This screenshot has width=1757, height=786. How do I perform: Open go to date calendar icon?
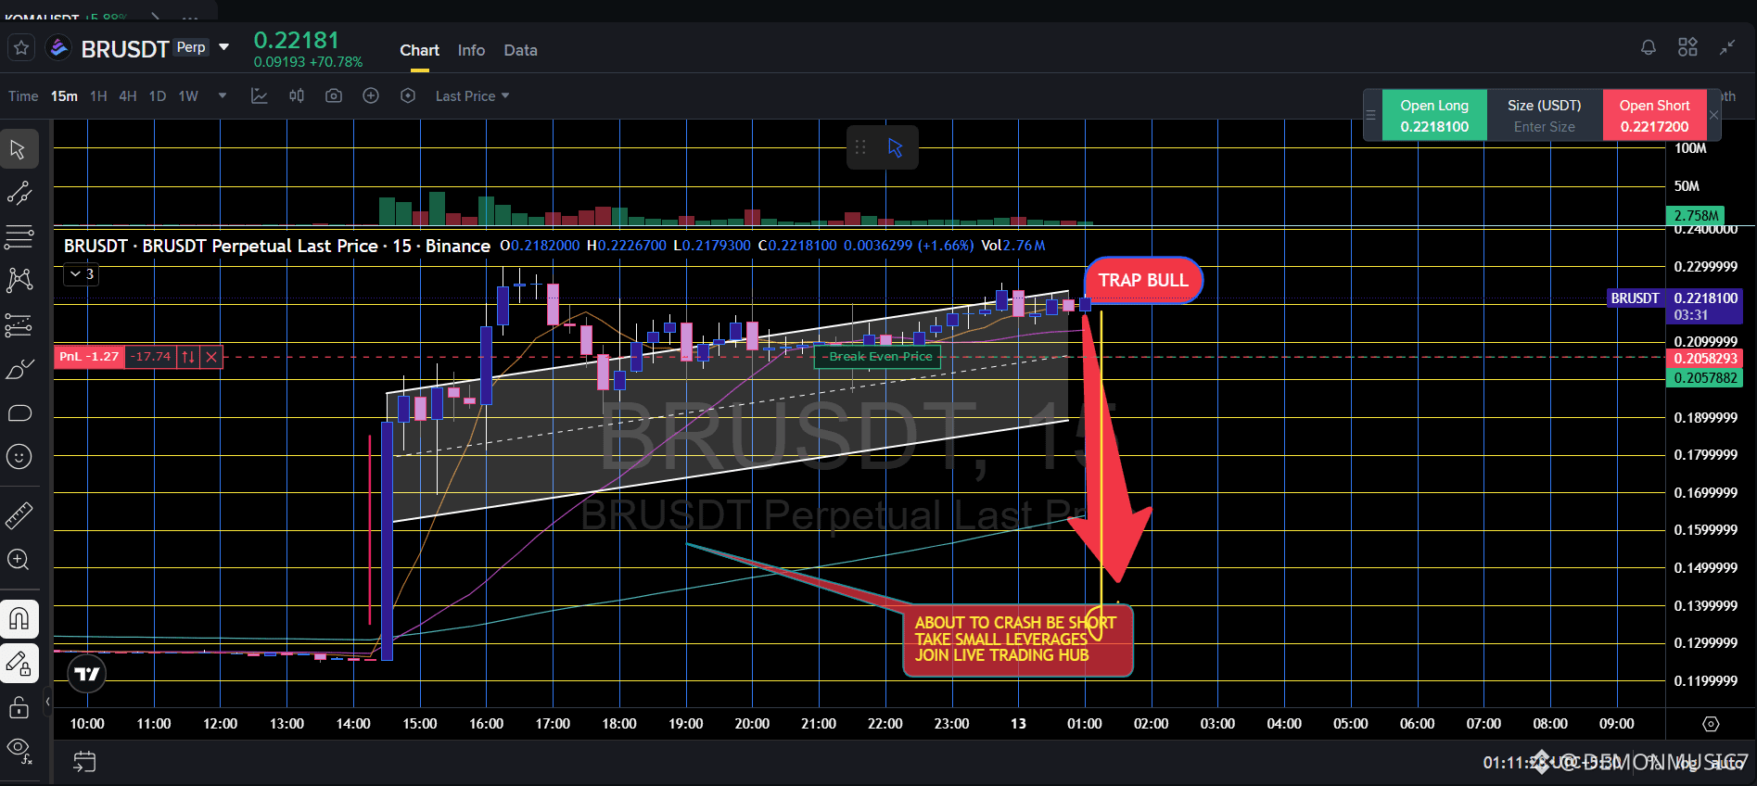(x=84, y=762)
